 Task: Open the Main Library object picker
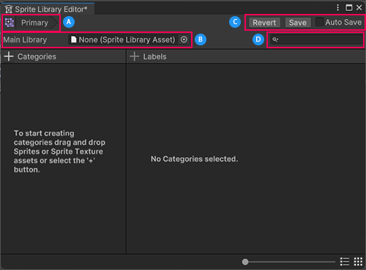184,40
